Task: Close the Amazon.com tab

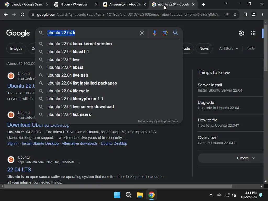Action: coord(144,4)
